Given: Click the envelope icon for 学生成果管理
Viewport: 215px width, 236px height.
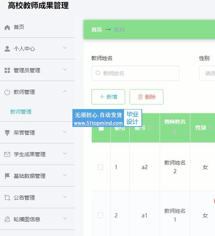Looking at the screenshot, I should (7, 154).
